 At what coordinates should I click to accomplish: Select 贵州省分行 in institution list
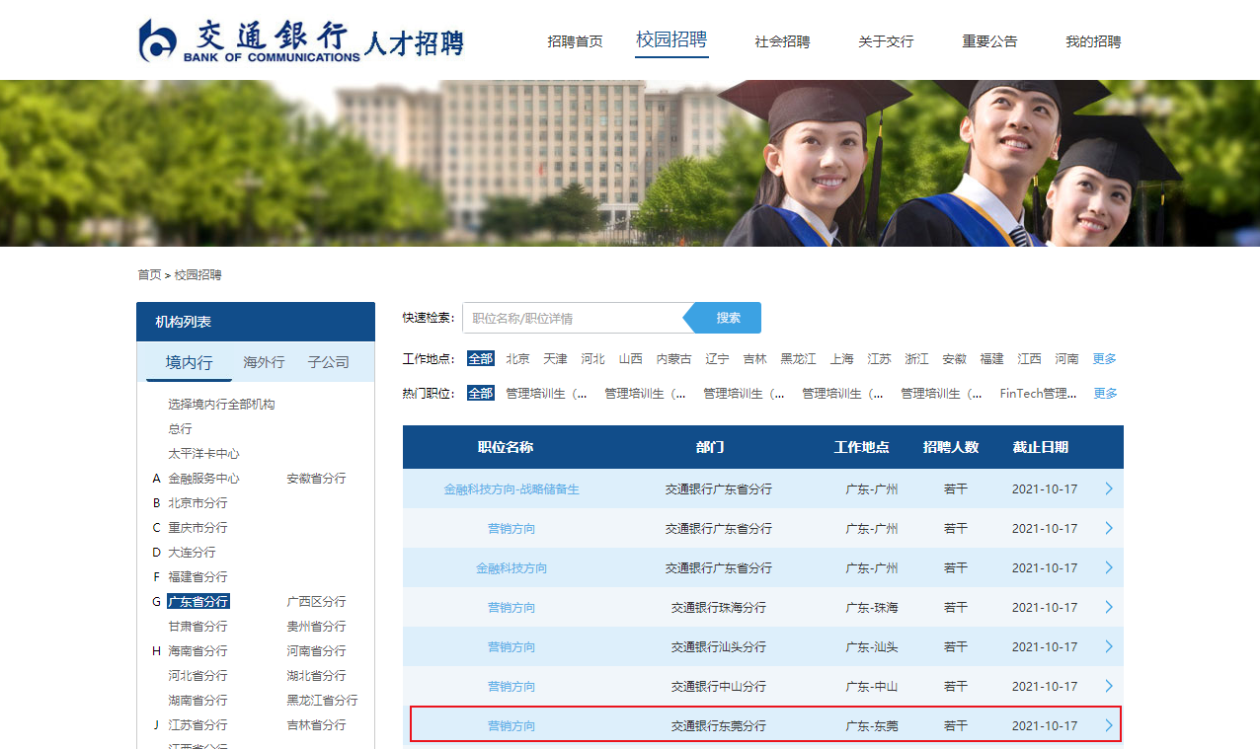point(316,627)
